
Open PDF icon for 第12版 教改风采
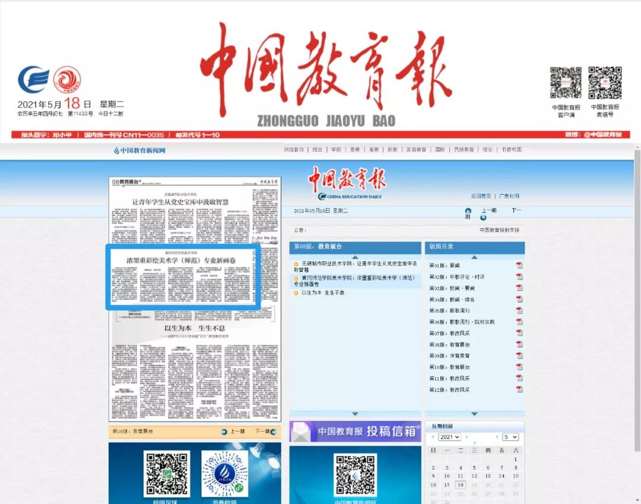[x=519, y=389]
